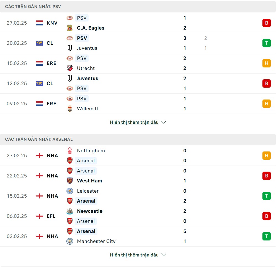276x267 pixels.
Task: Click the Utrecht club crest icon
Action: point(70,68)
